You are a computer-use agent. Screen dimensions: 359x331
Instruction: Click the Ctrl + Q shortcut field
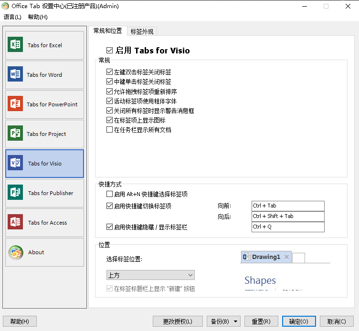pos(287,227)
